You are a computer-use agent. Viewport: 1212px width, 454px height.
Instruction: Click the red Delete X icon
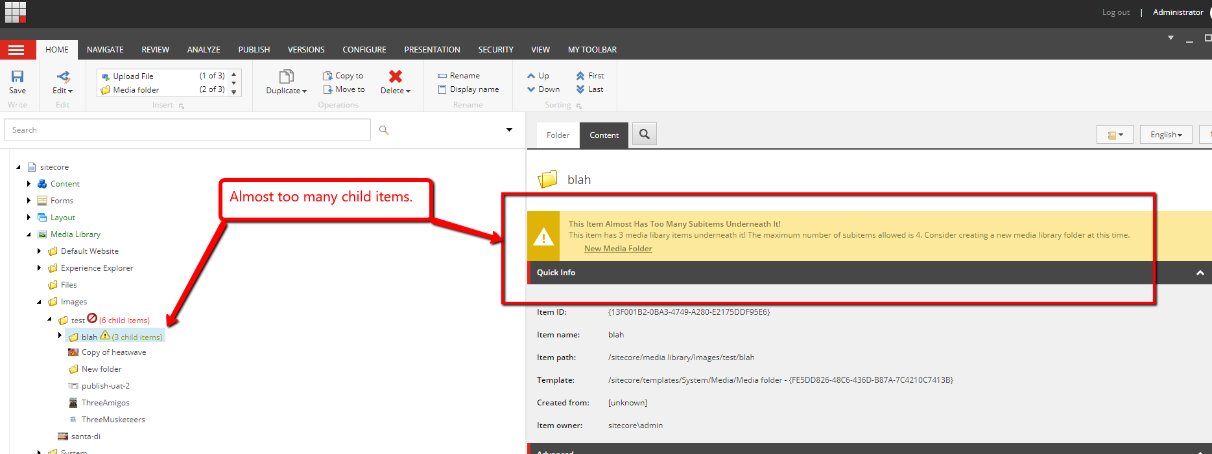click(x=395, y=76)
